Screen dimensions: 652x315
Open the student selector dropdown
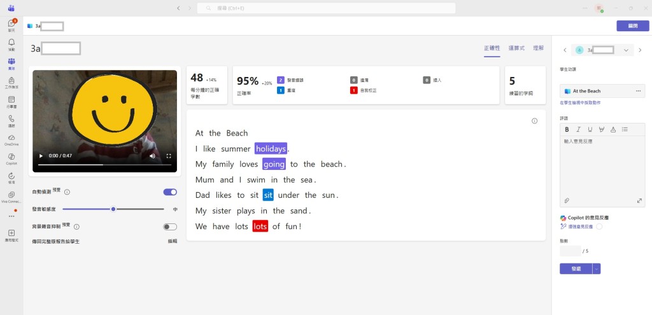click(x=602, y=50)
